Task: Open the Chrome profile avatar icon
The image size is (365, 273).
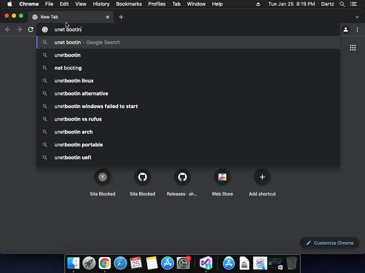Action: click(346, 30)
